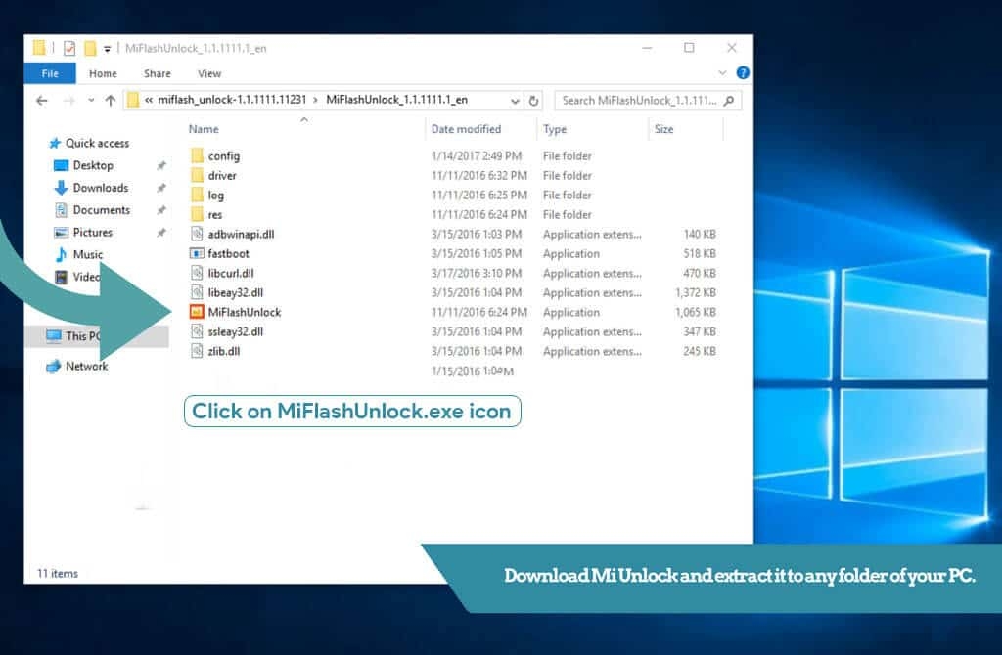Select Quick access in navigation pane

pos(97,143)
